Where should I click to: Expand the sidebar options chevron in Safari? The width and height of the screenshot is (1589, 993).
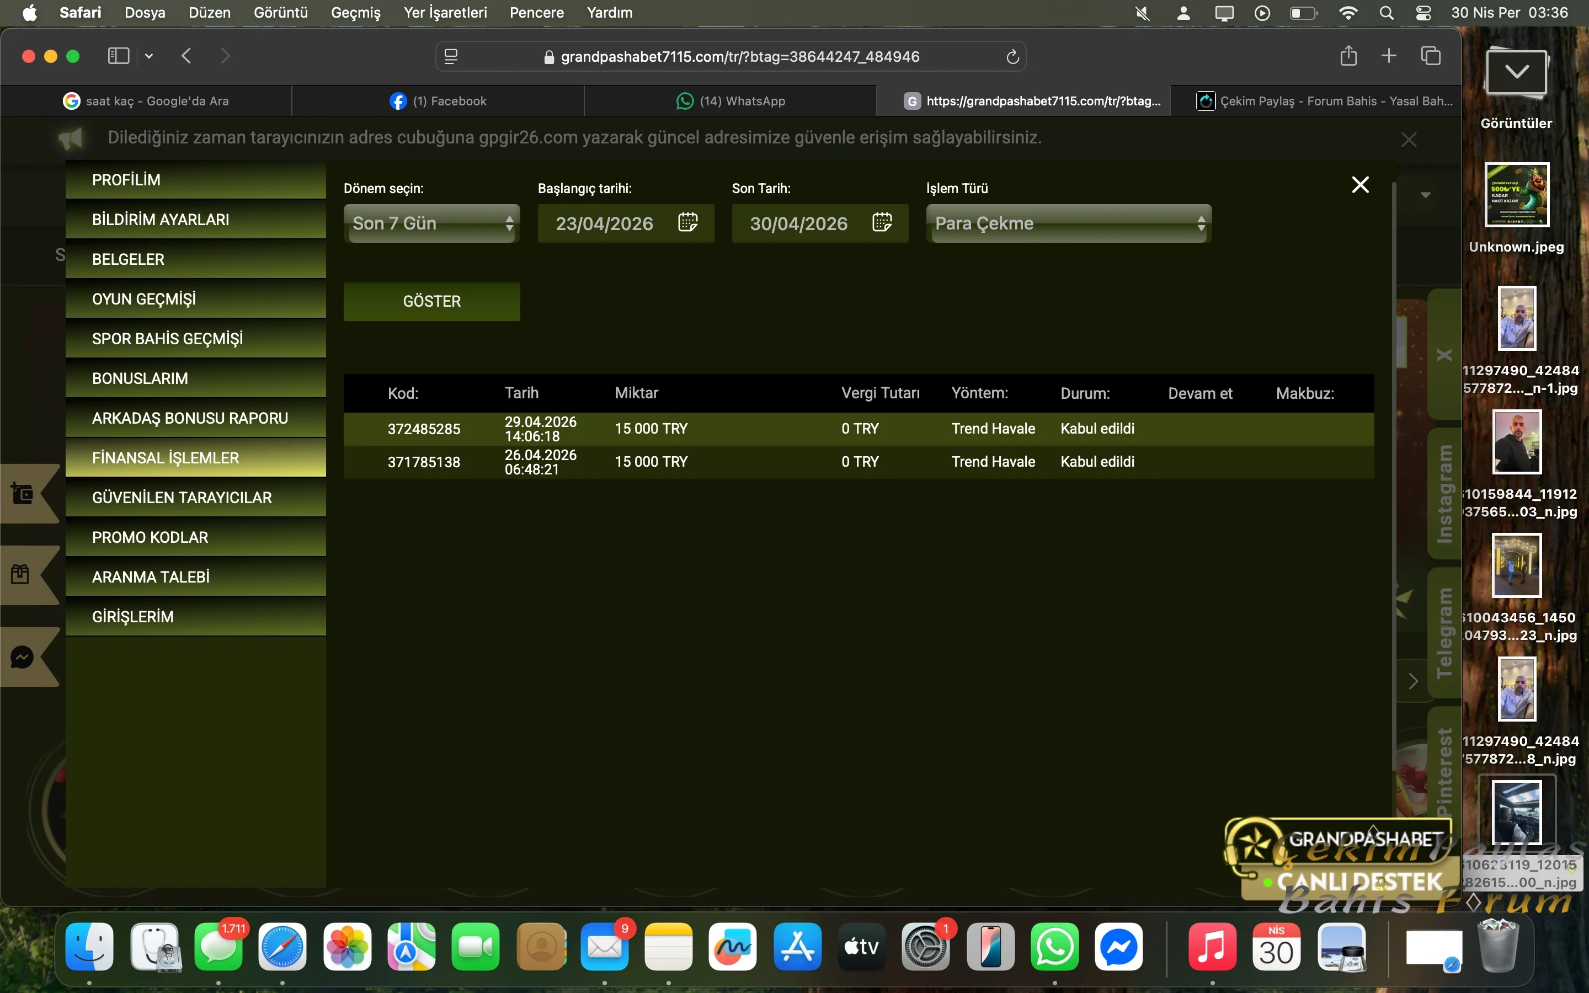pyautogui.click(x=149, y=56)
